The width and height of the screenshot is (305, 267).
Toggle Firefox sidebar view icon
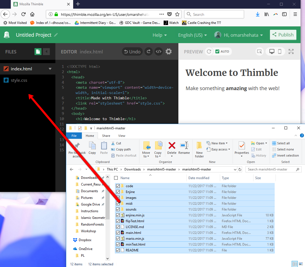284,14
